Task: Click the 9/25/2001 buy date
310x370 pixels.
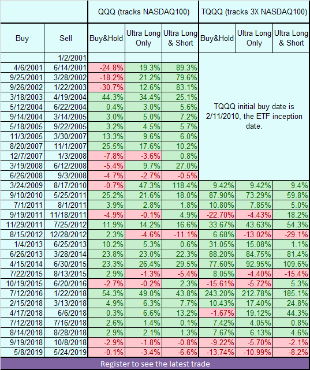Action: [22, 77]
